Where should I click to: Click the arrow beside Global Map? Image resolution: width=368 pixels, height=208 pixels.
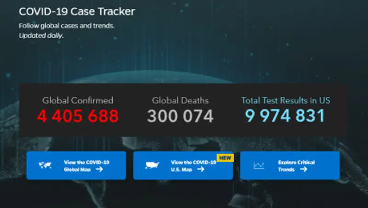pos(99,169)
